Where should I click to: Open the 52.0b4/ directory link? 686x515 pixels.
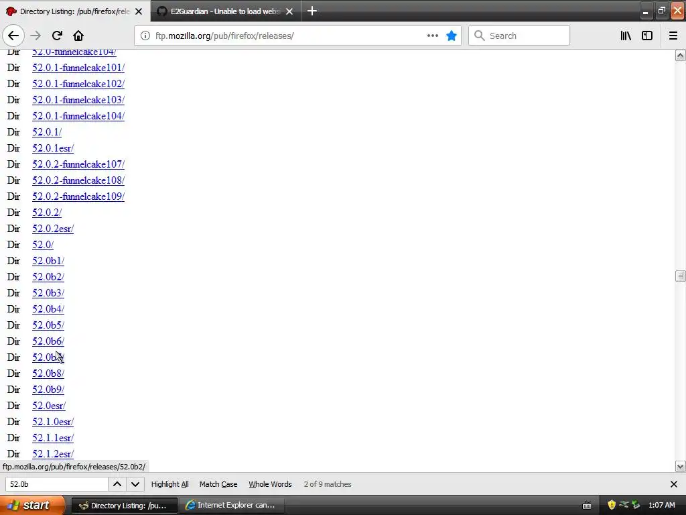point(48,309)
